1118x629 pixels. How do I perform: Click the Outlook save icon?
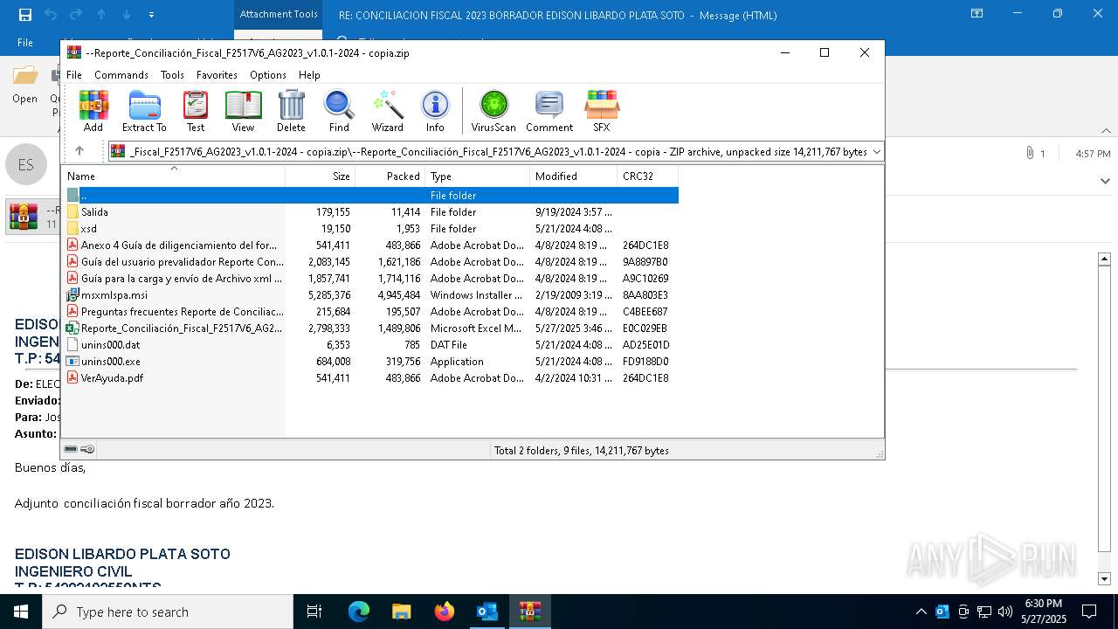pyautogui.click(x=25, y=15)
